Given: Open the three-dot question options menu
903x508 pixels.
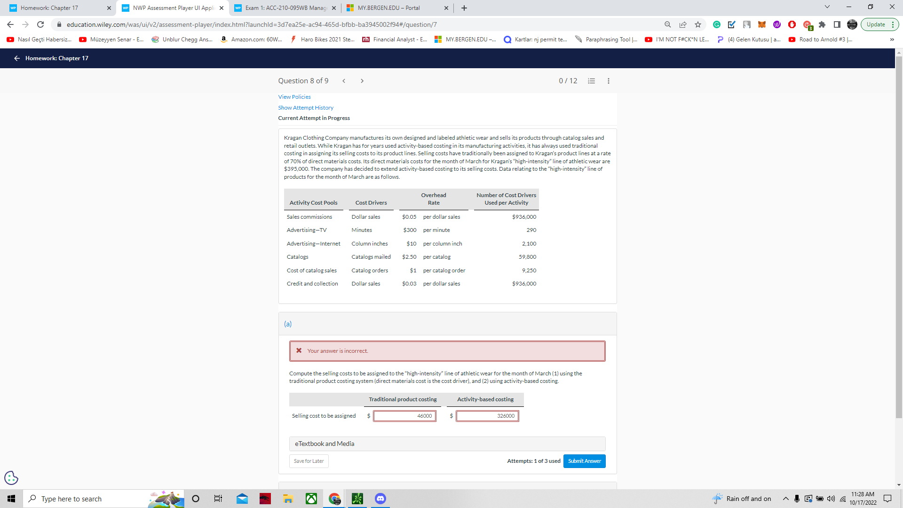Looking at the screenshot, I should tap(609, 81).
